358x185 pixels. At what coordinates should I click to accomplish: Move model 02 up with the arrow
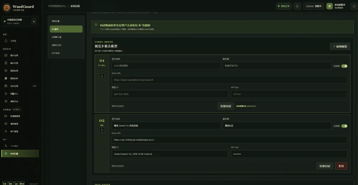tap(102, 130)
